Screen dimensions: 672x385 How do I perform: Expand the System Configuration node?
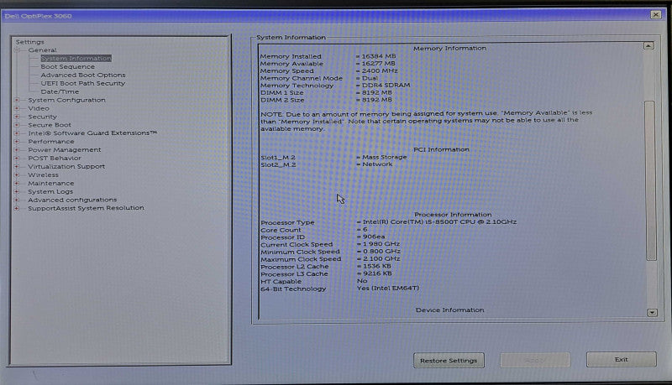pos(17,100)
